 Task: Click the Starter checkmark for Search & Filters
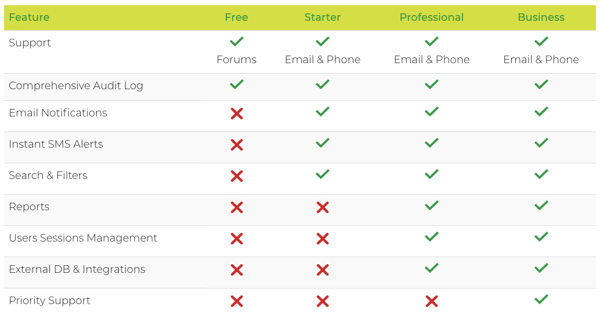click(x=323, y=174)
